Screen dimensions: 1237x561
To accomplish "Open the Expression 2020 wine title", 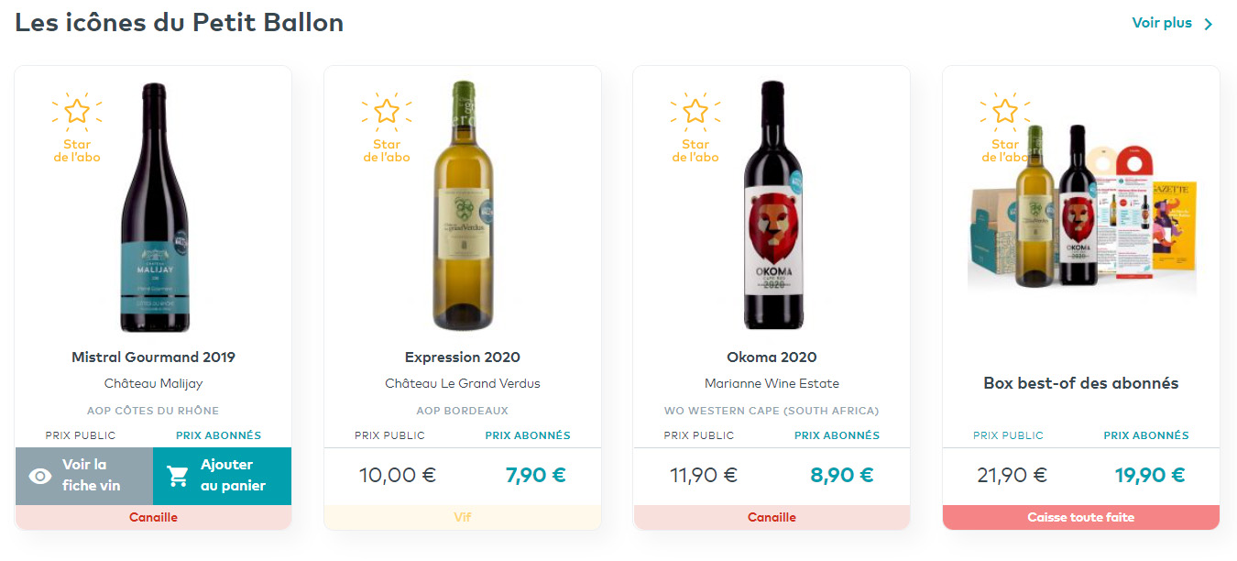I will point(463,357).
